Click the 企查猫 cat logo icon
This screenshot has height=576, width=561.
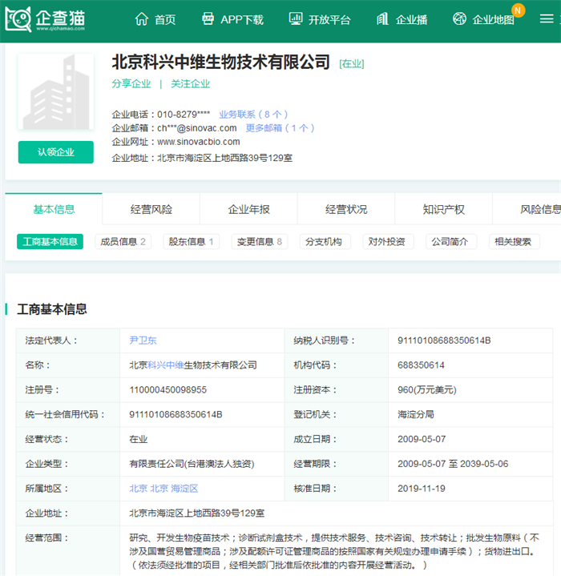18,18
